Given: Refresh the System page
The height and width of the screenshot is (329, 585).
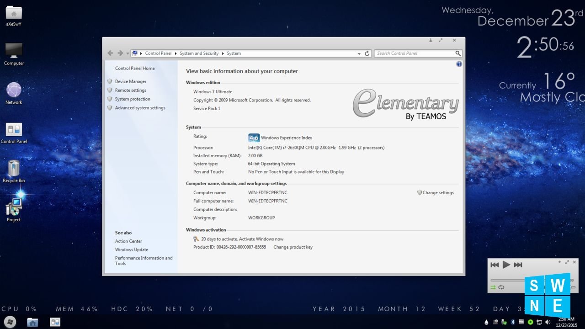Looking at the screenshot, I should 367,53.
